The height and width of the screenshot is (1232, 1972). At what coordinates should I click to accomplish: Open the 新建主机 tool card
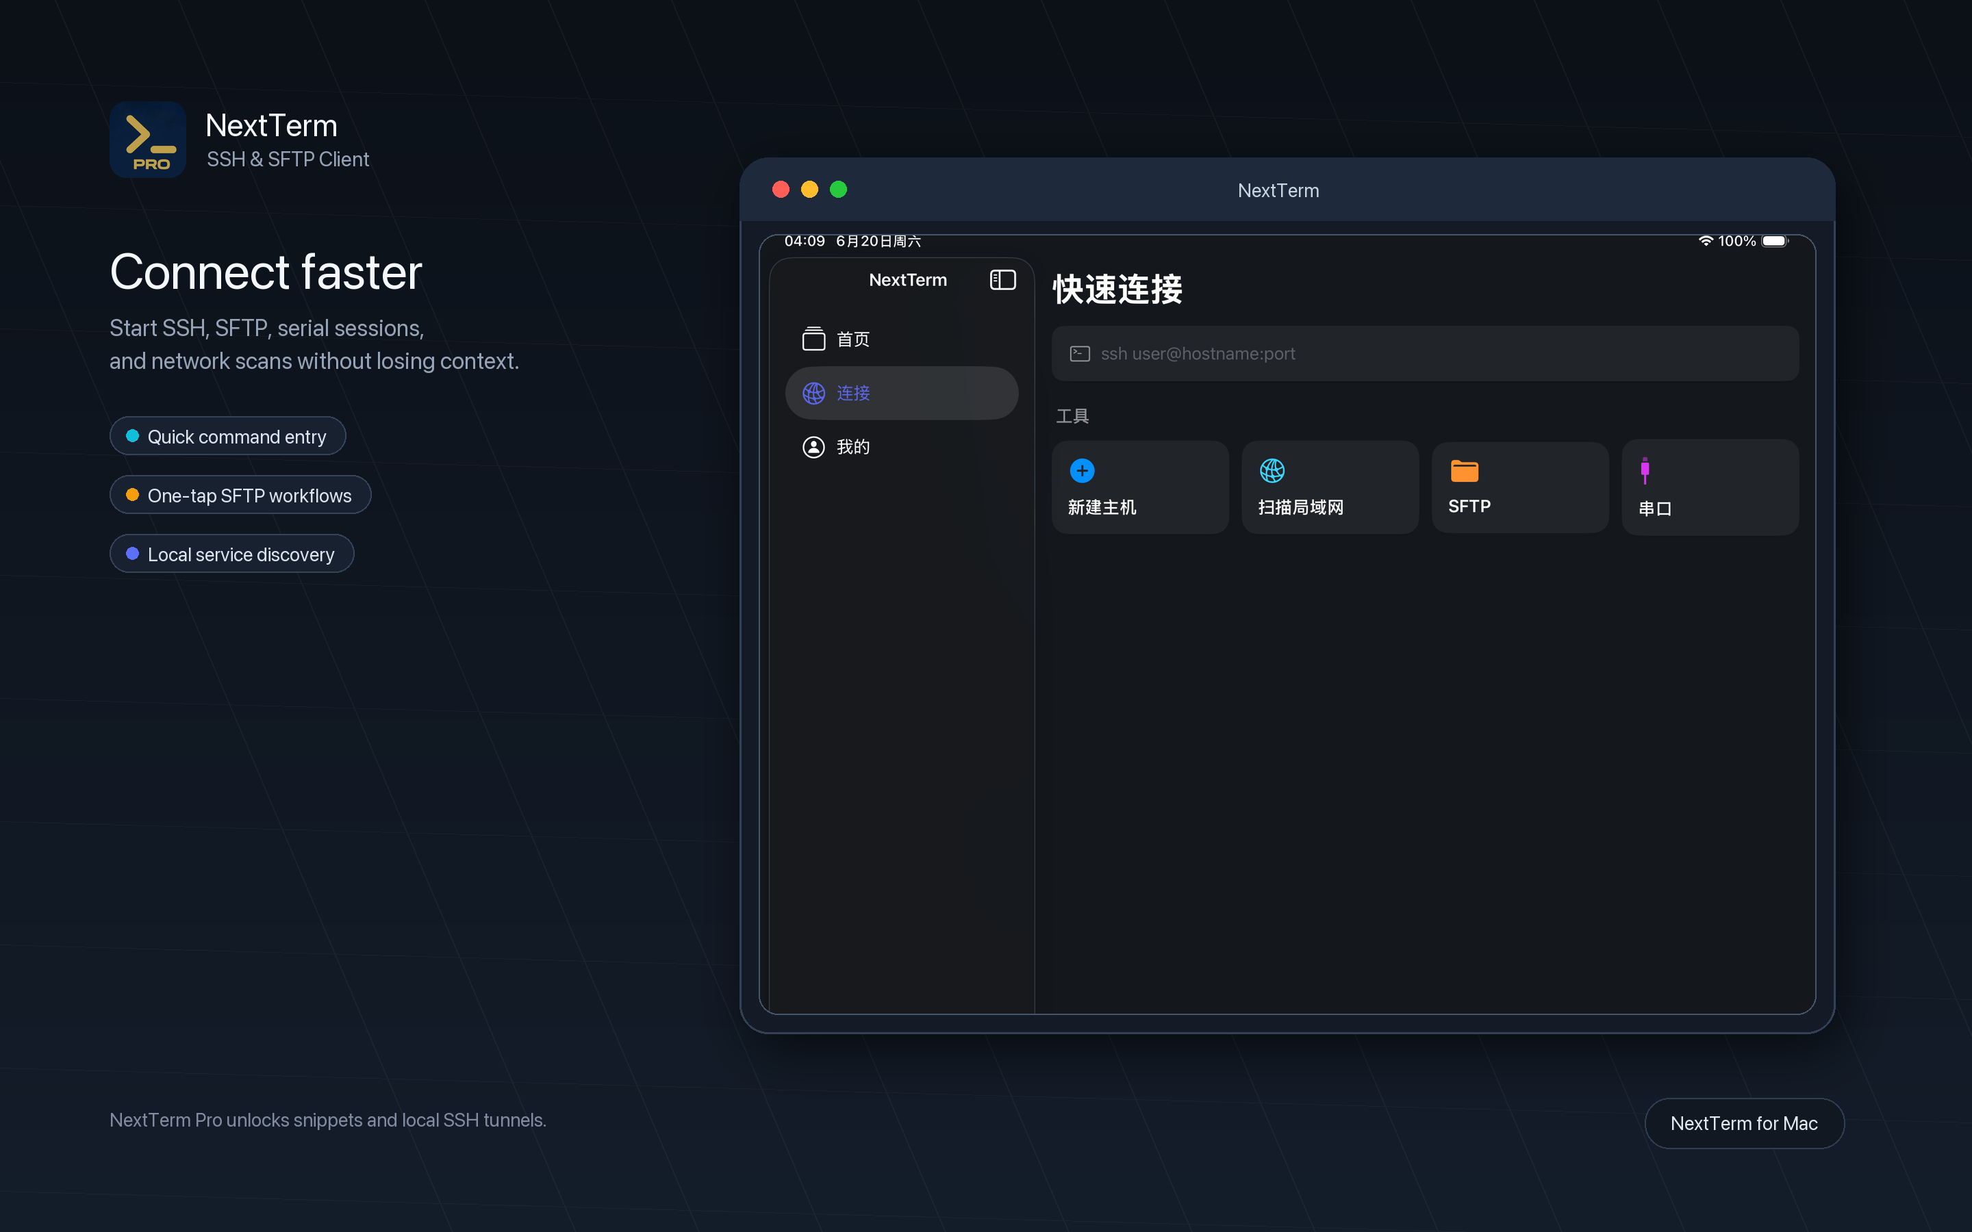pyautogui.click(x=1140, y=487)
